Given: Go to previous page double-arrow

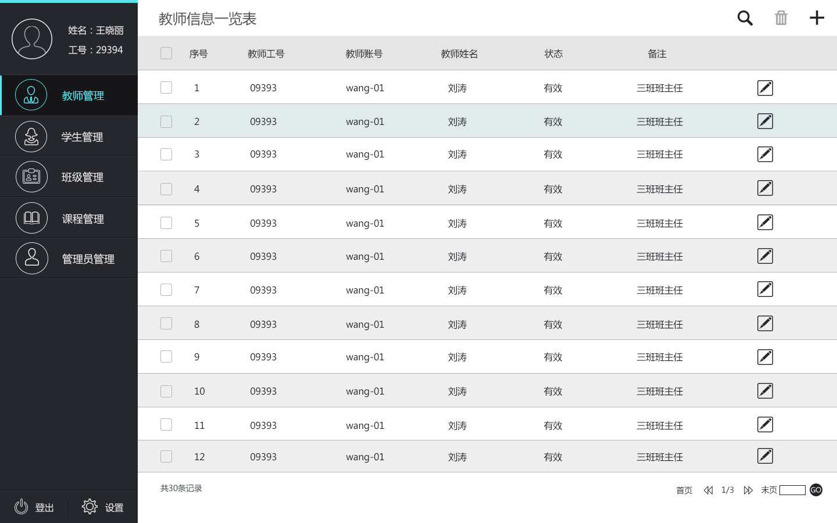Looking at the screenshot, I should click(x=708, y=490).
